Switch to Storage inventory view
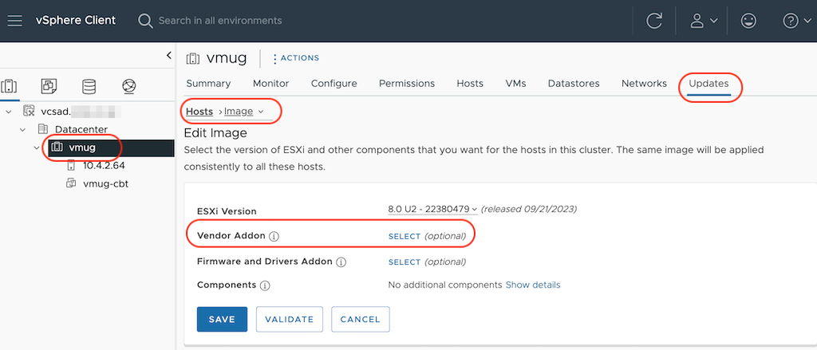This screenshot has width=817, height=350. [x=89, y=86]
